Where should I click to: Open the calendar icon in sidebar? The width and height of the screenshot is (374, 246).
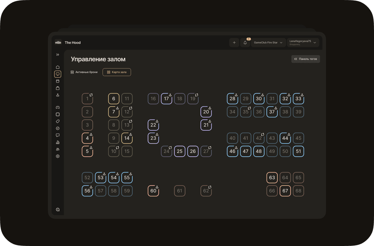click(x=58, y=81)
